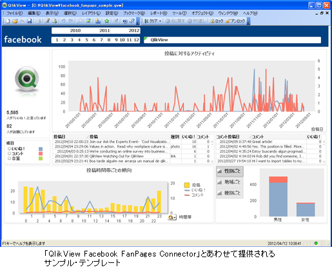The width and height of the screenshot is (332, 272).
Task: Click the 地域ごと chart button
Action: [x=229, y=182]
